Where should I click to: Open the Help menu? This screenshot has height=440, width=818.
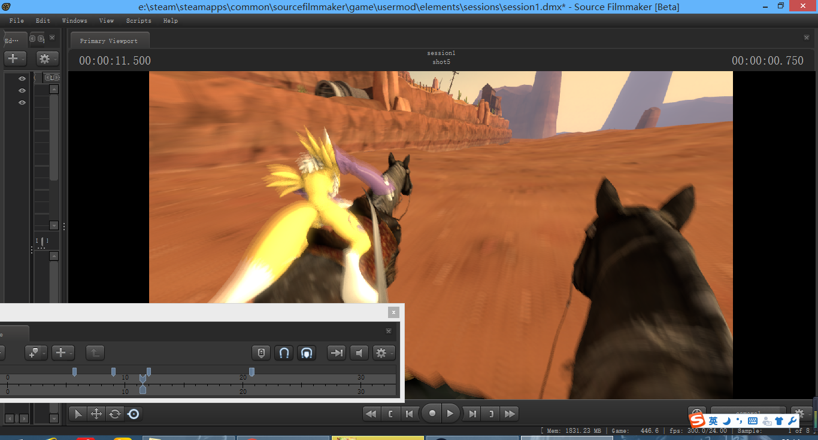(x=171, y=20)
